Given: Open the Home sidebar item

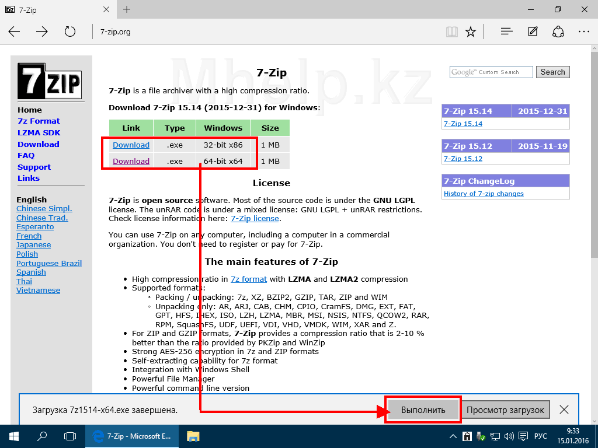Looking at the screenshot, I should tap(29, 110).
